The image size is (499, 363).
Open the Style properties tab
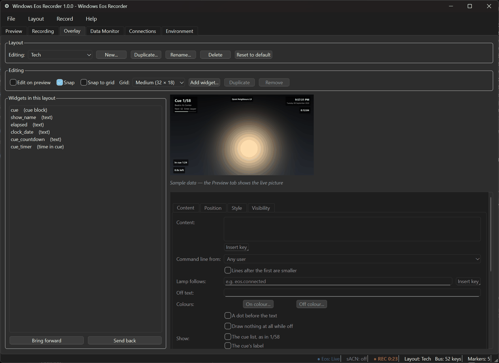click(x=237, y=208)
